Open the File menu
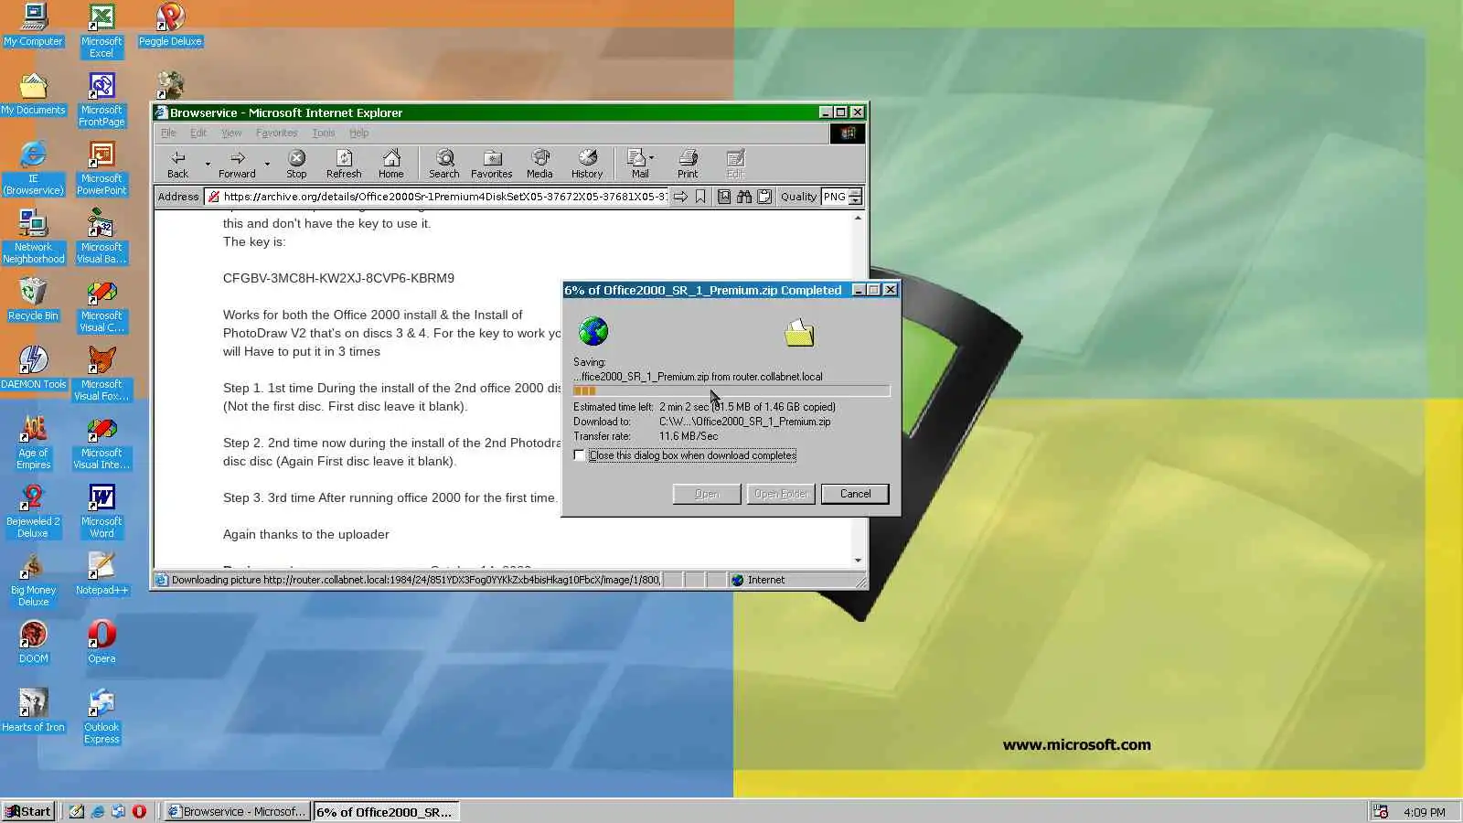This screenshot has width=1463, height=823. tap(168, 133)
